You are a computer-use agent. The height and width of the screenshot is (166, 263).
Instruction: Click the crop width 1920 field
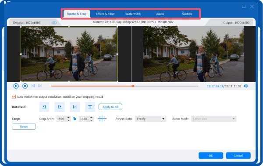61,119
